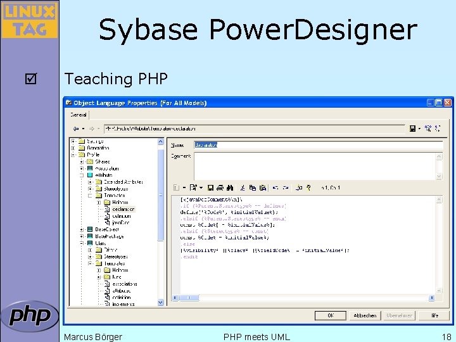Image resolution: width=456 pixels, height=342 pixels.
Task: Click the Save disk icon beside the path field
Action: pyautogui.click(x=412, y=129)
